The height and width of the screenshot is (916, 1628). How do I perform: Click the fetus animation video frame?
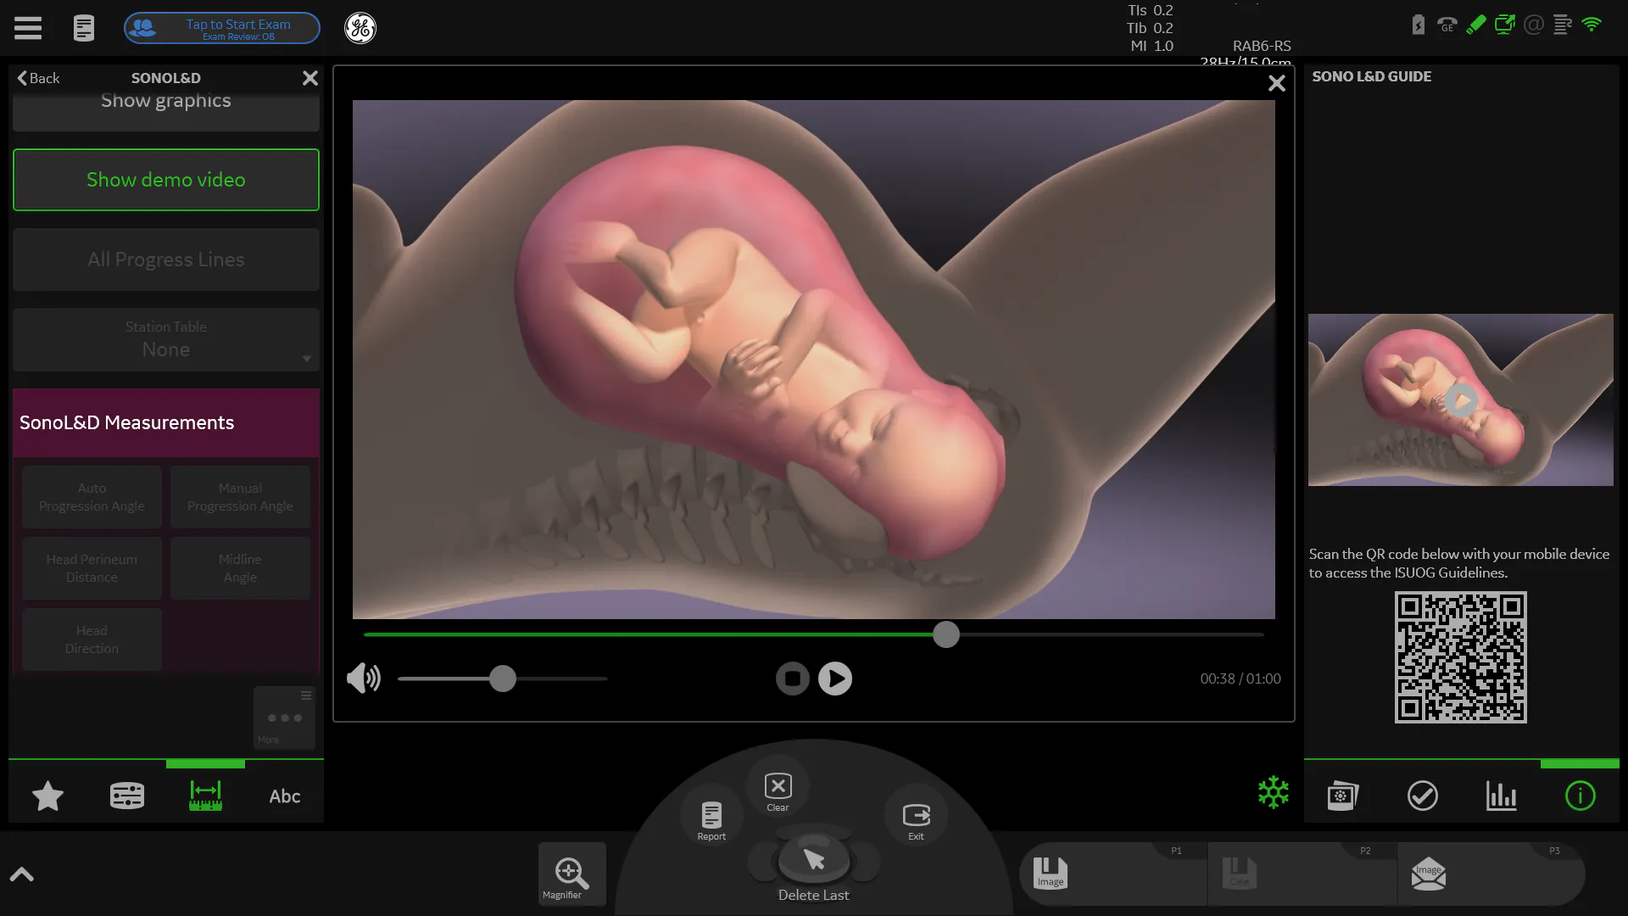click(814, 360)
